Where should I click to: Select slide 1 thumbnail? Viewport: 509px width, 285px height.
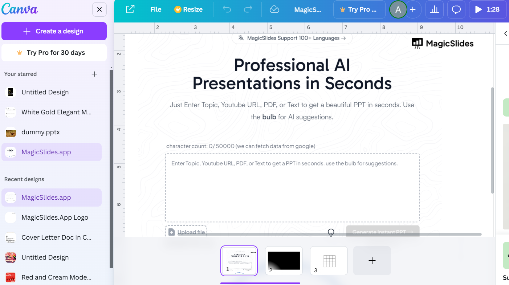239,261
